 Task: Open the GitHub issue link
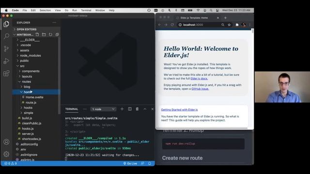(200, 89)
